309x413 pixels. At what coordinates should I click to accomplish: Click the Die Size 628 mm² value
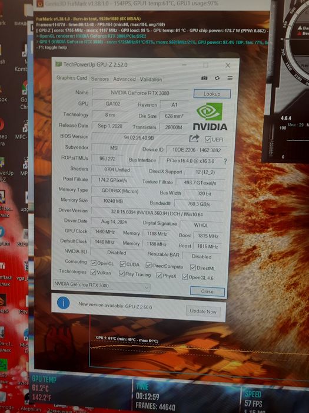pos(174,116)
